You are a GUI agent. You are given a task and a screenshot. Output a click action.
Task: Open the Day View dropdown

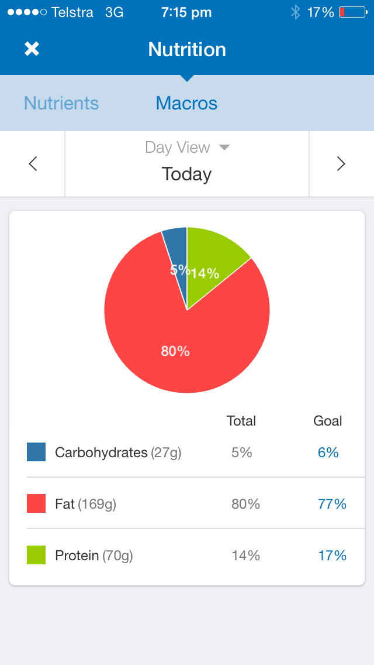click(x=187, y=148)
